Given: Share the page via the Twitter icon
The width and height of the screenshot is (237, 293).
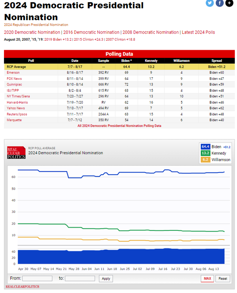Looking at the screenshot, I should 210,3.
